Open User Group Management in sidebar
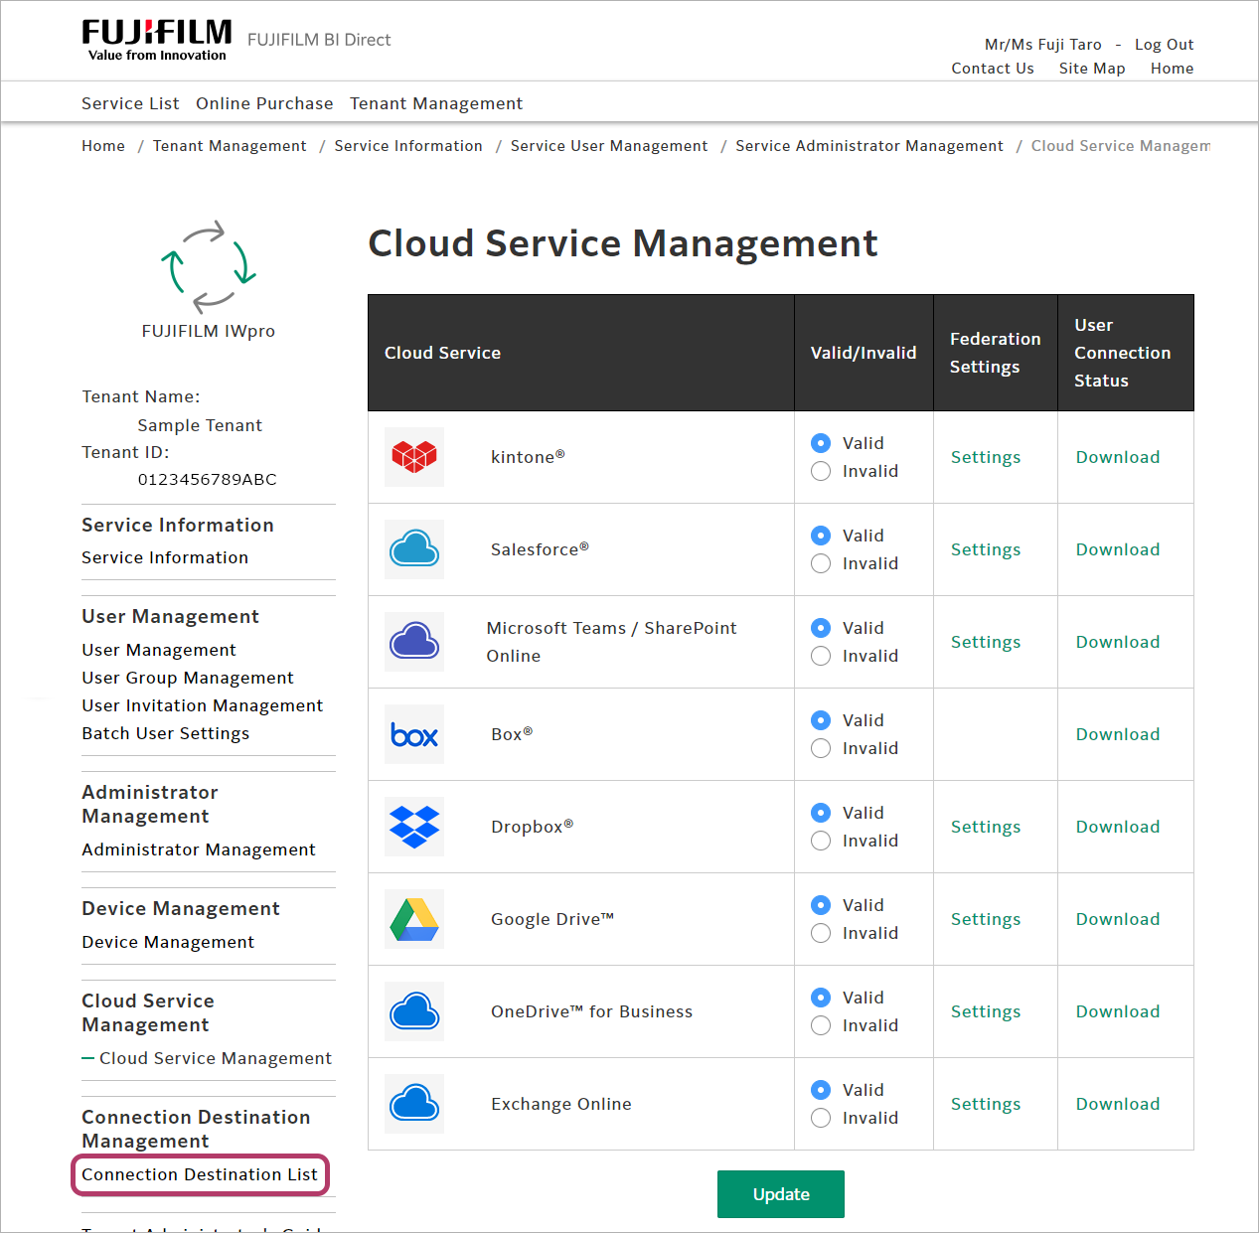 188,678
